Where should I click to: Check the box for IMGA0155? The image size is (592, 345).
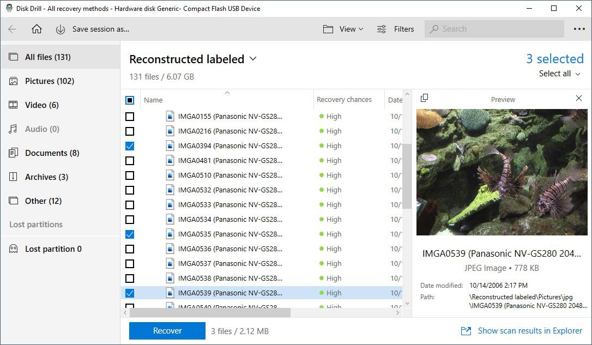point(130,117)
